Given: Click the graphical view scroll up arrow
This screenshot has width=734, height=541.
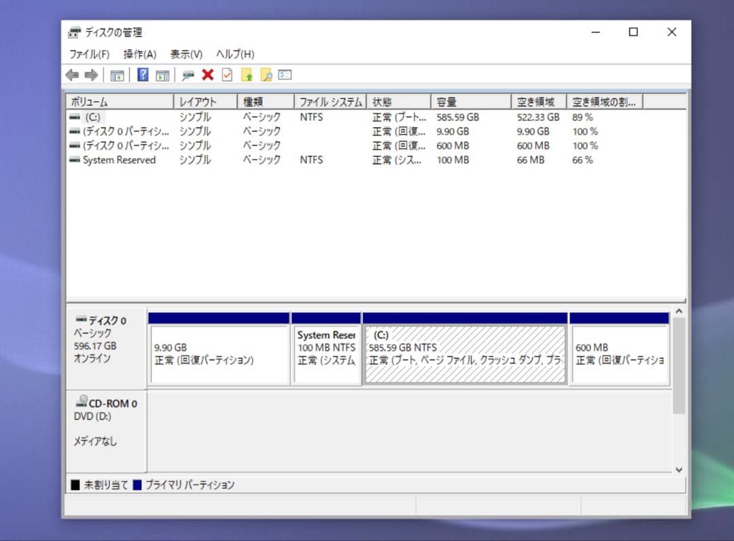Looking at the screenshot, I should (679, 311).
